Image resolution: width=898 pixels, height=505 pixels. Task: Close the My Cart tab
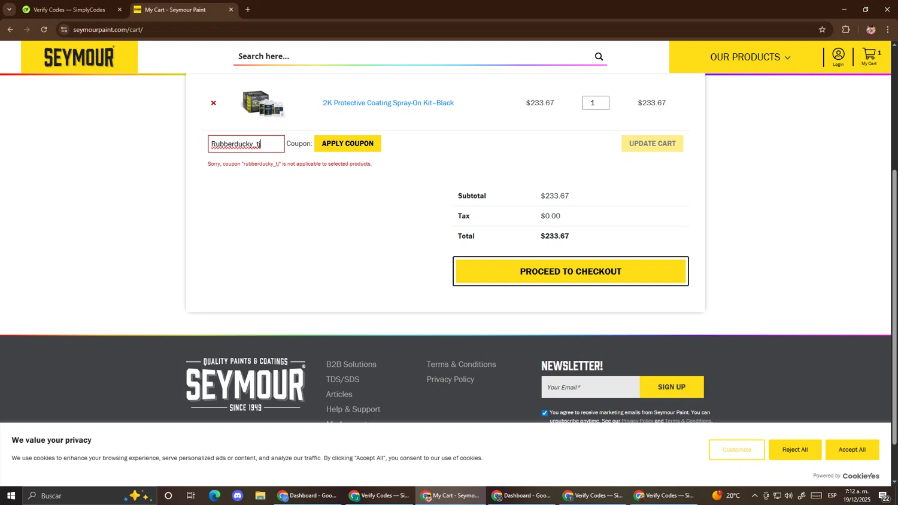coord(231,10)
